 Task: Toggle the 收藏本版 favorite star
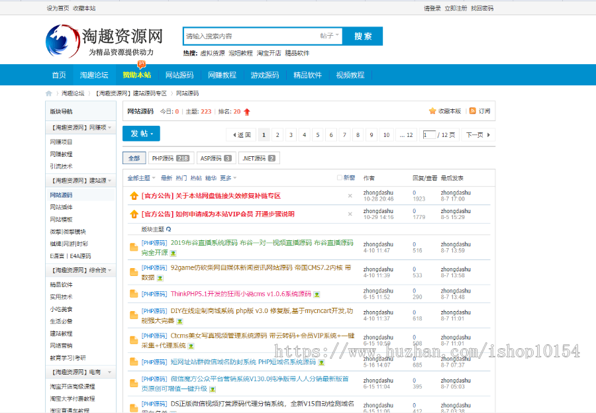pos(432,111)
